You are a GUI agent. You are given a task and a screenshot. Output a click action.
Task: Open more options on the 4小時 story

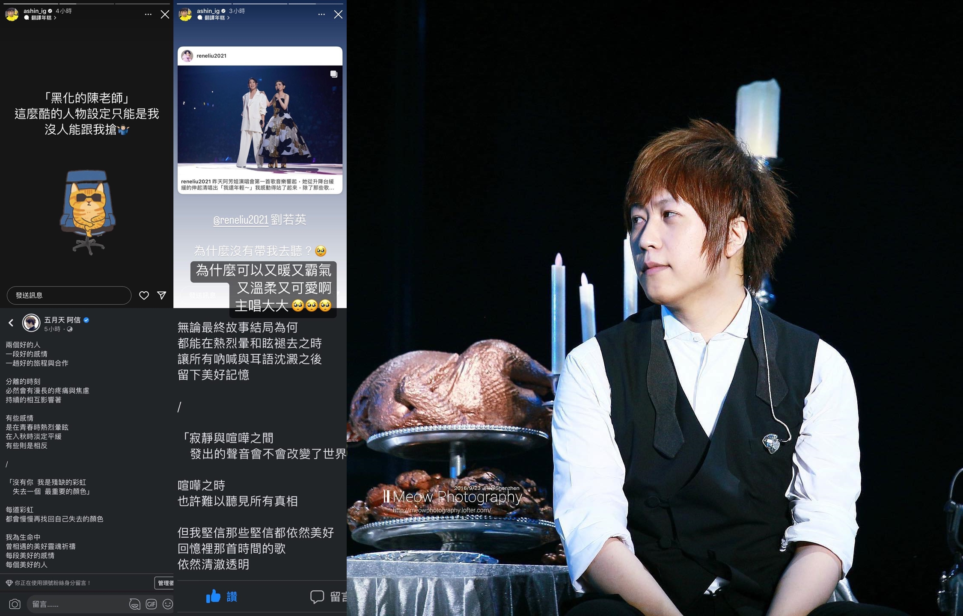coord(148,15)
